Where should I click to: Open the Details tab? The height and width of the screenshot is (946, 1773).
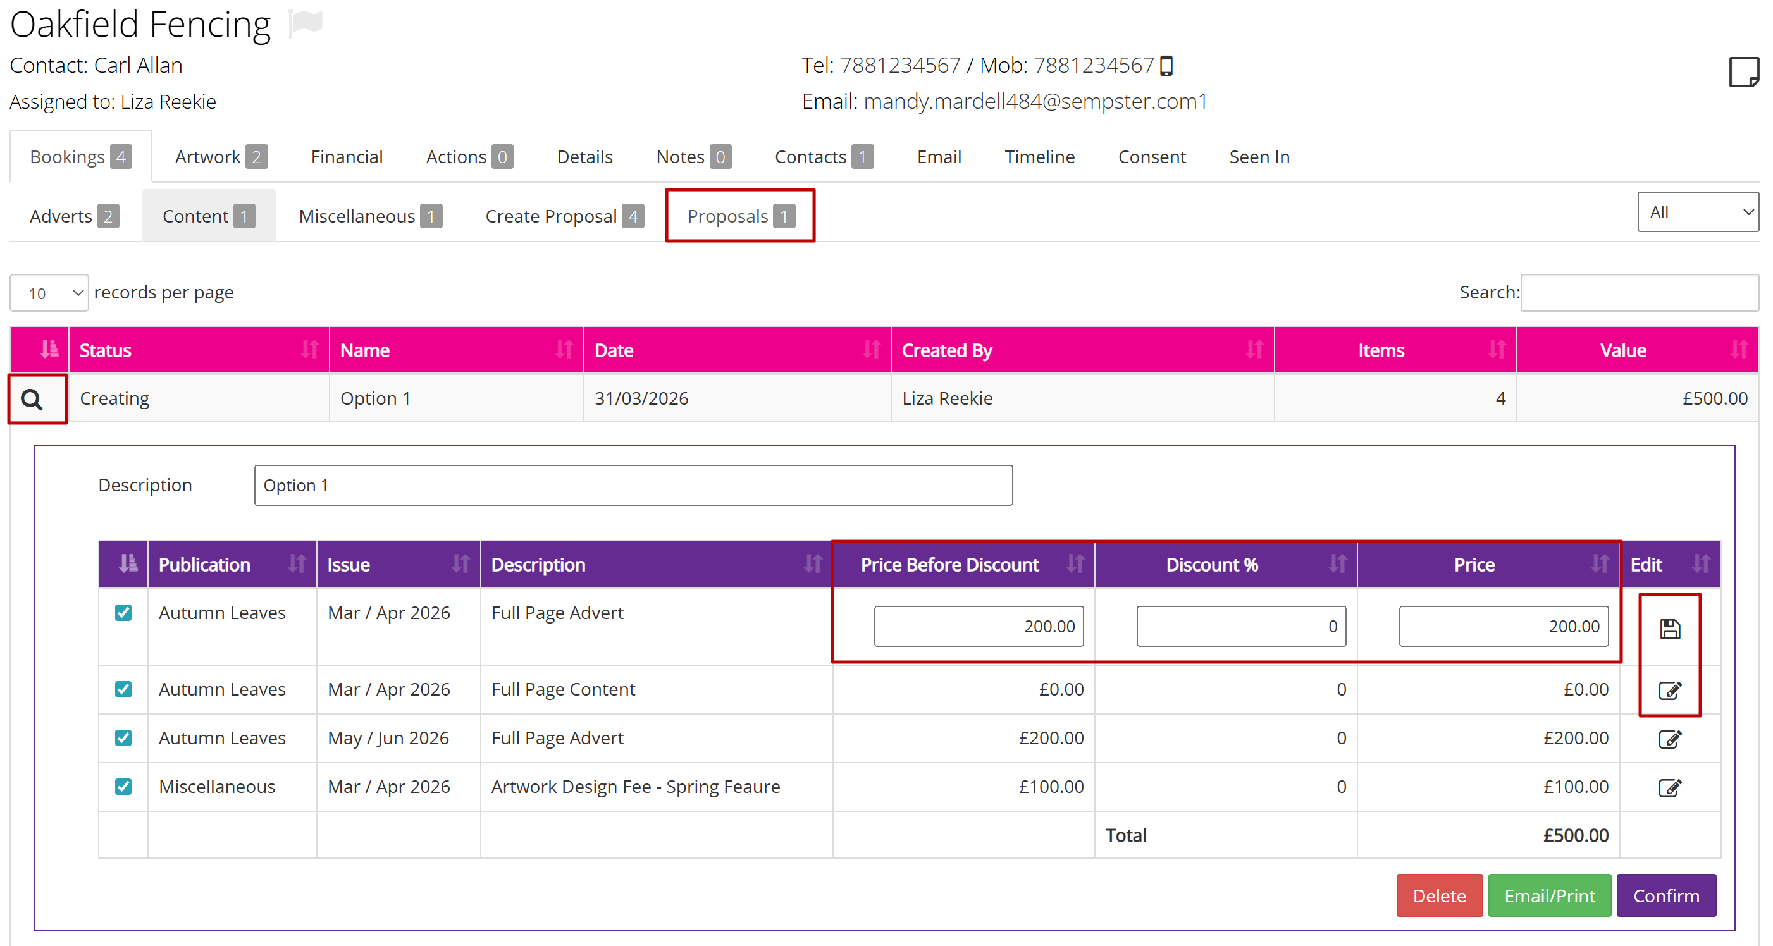[584, 157]
